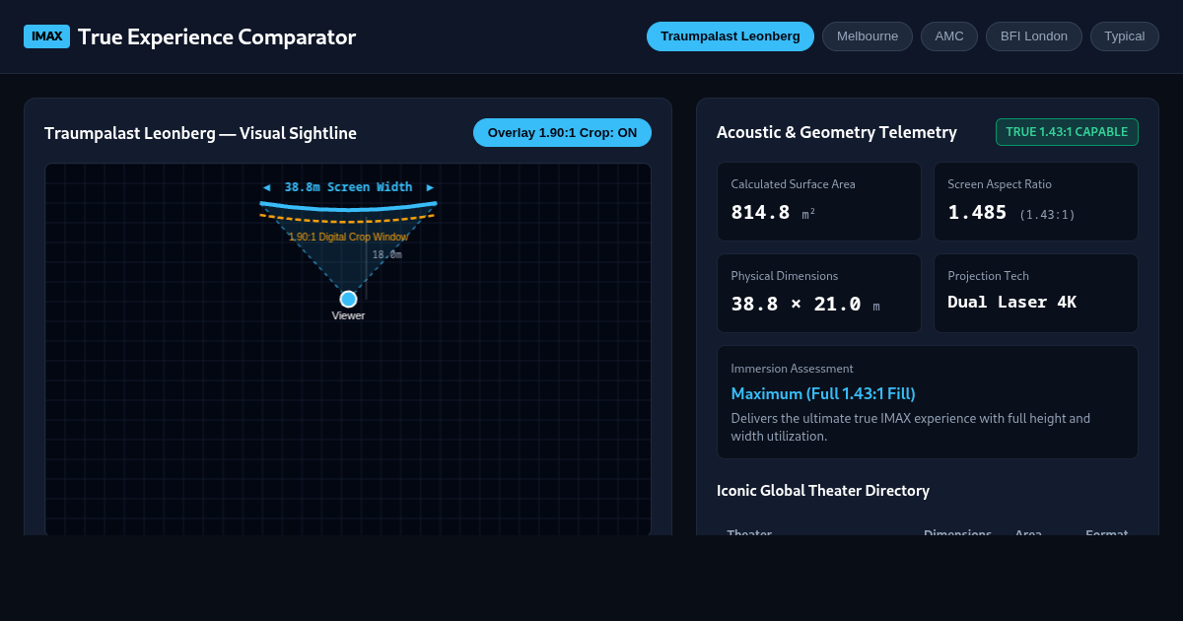Click the IMAX logo badge

(46, 36)
